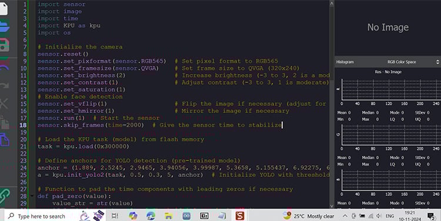Expand the system tray hidden icons chevron

coord(345,216)
